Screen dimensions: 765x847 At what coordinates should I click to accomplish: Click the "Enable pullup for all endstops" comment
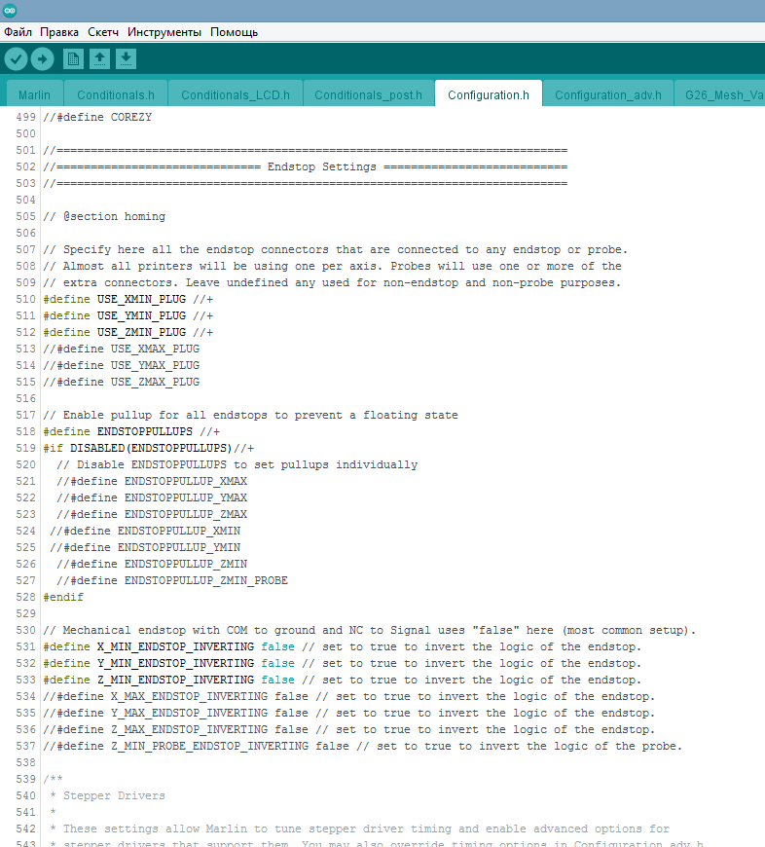pos(250,416)
